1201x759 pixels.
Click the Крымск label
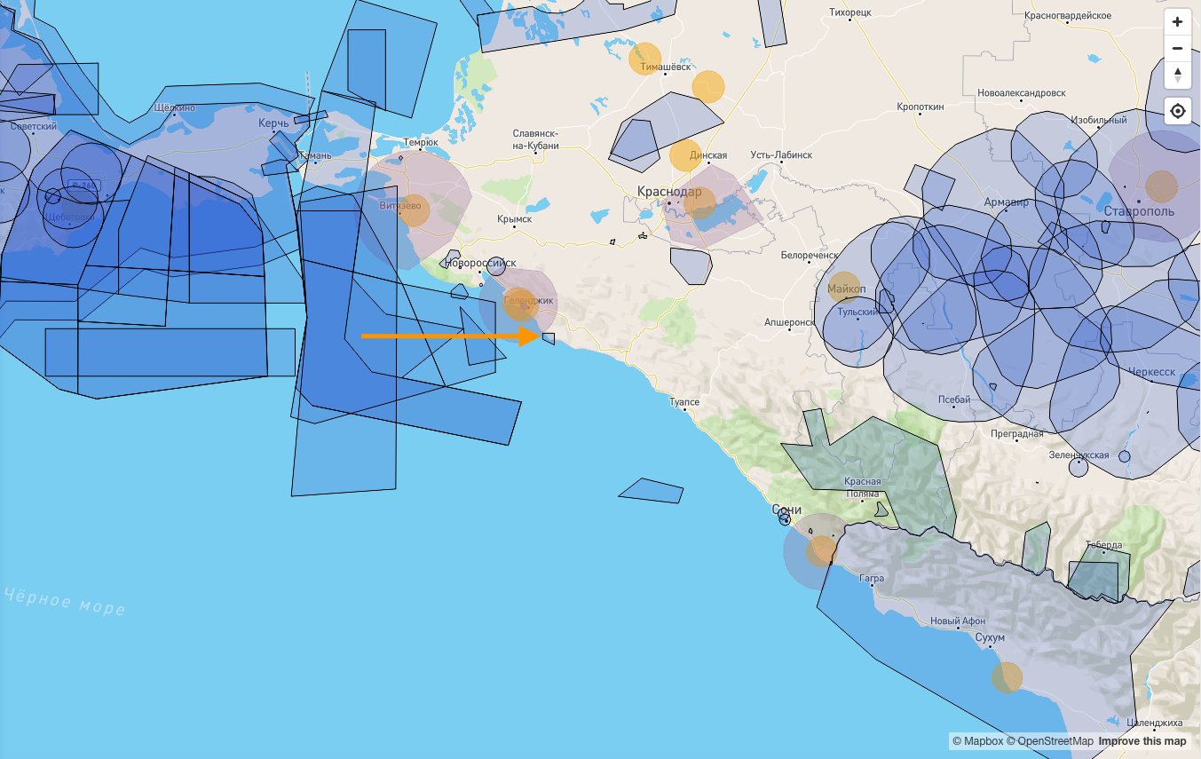[514, 218]
